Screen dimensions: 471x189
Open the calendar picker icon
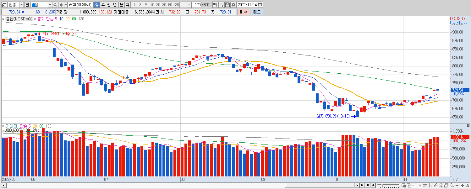point(260,5)
